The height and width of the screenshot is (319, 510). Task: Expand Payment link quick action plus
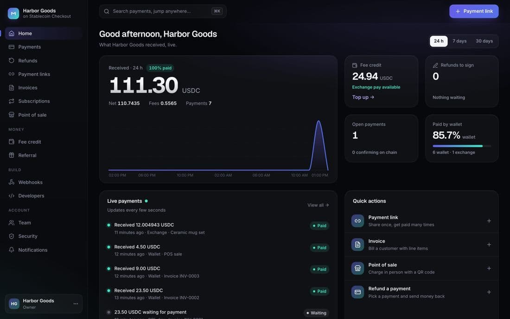[489, 221]
